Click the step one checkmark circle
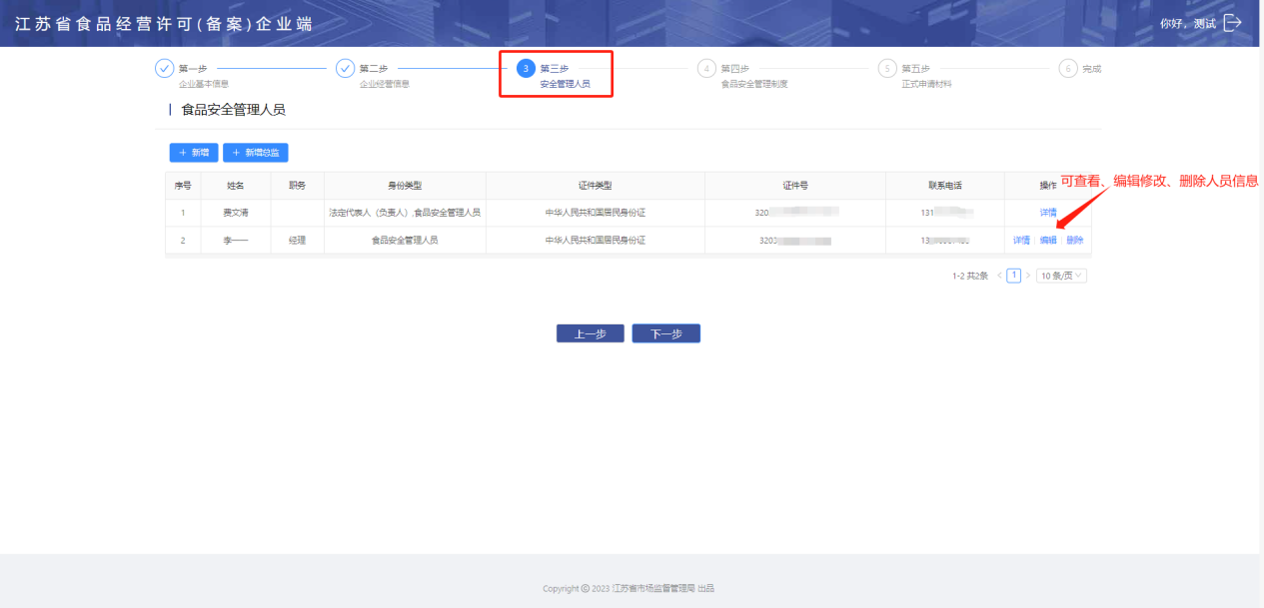1264x608 pixels. click(x=164, y=69)
